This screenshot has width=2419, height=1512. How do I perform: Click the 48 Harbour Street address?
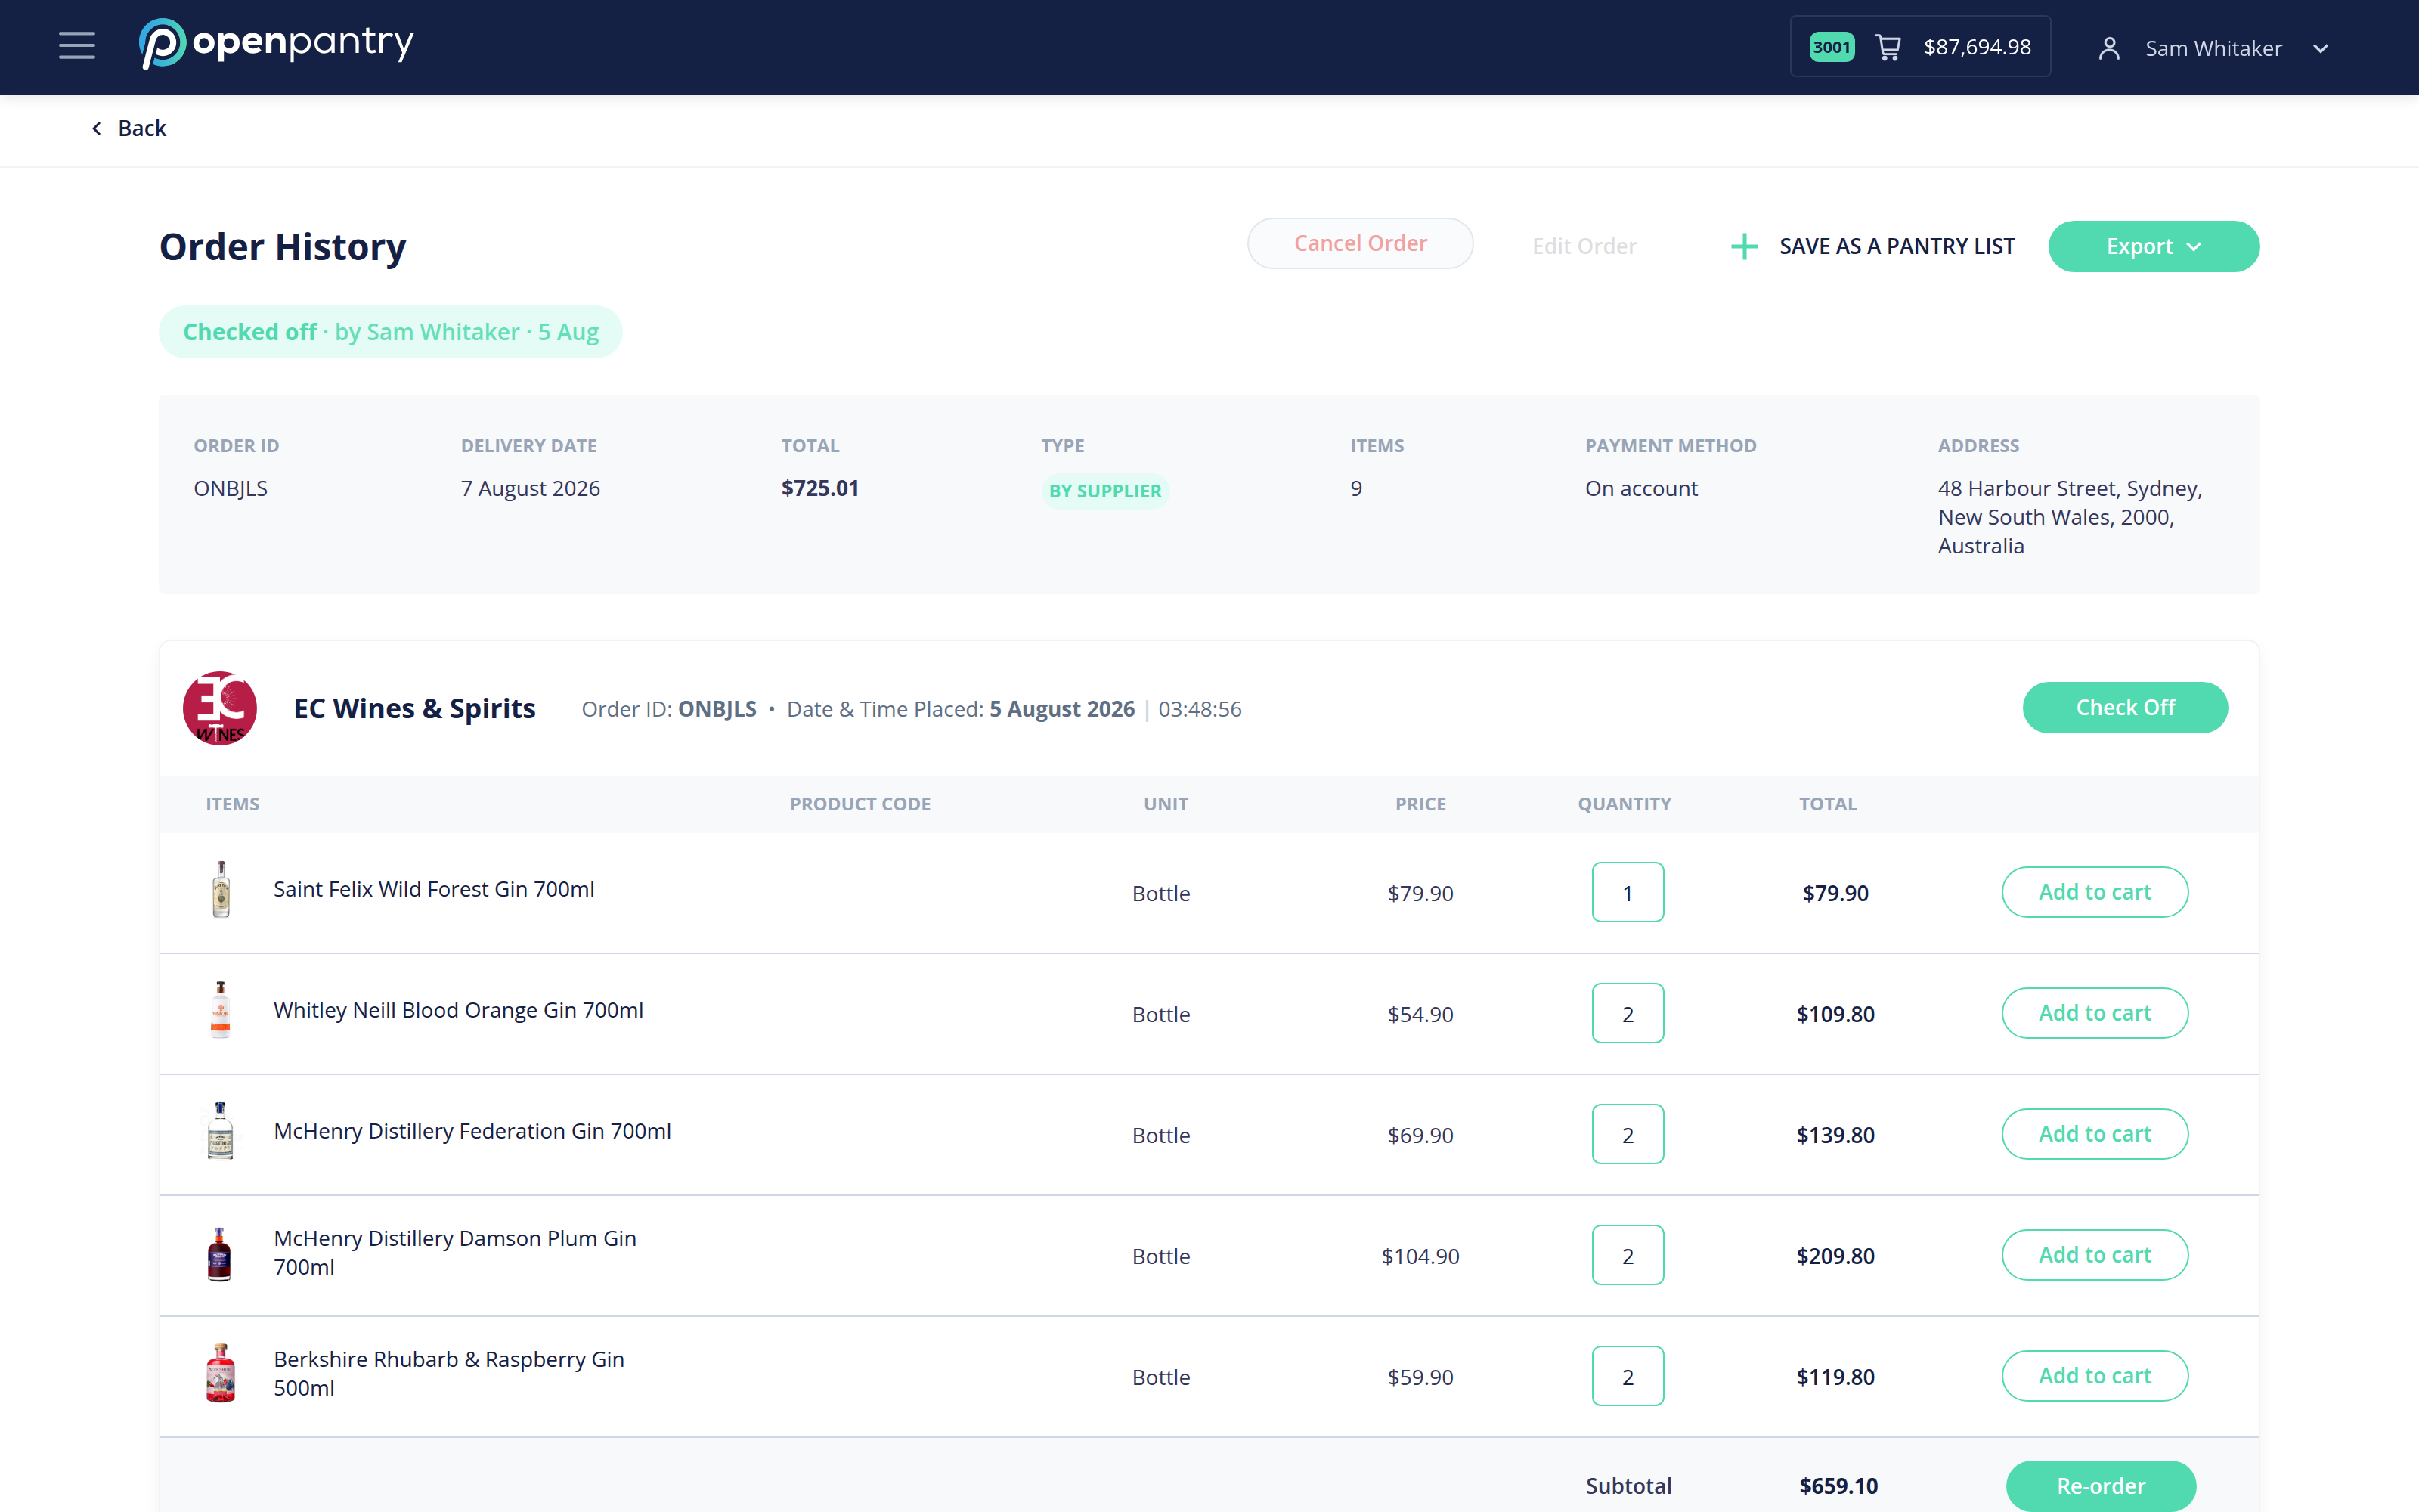coord(2069,517)
